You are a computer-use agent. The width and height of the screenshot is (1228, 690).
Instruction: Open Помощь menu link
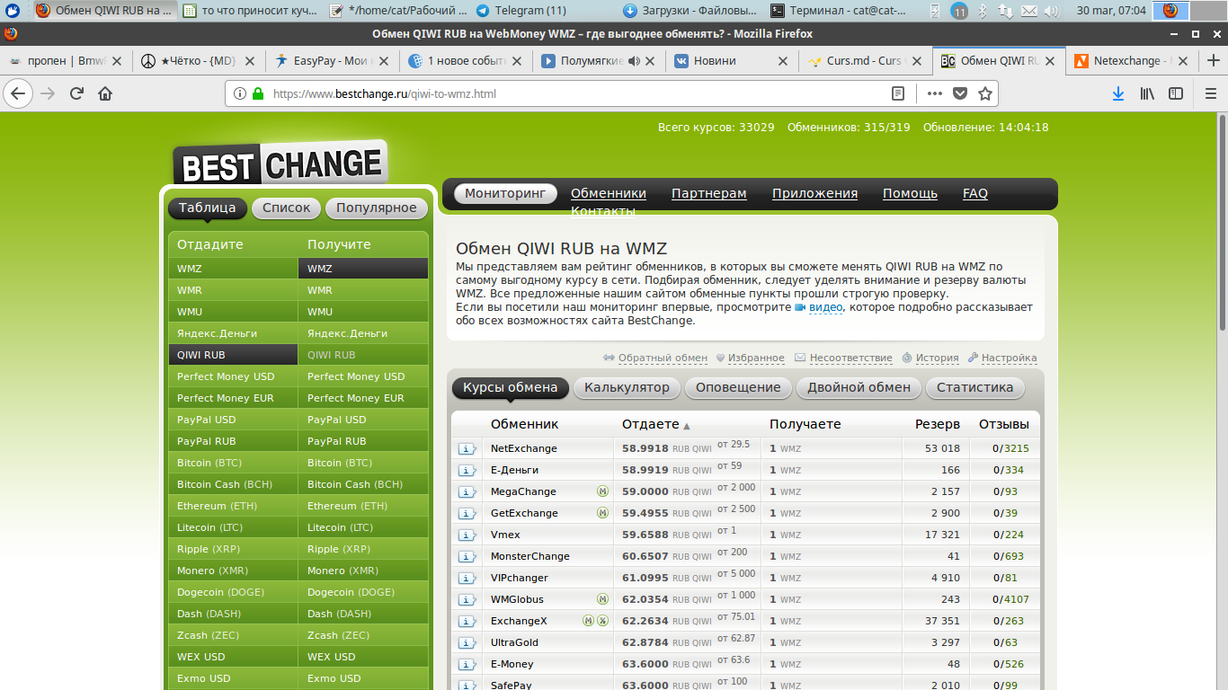(x=910, y=193)
